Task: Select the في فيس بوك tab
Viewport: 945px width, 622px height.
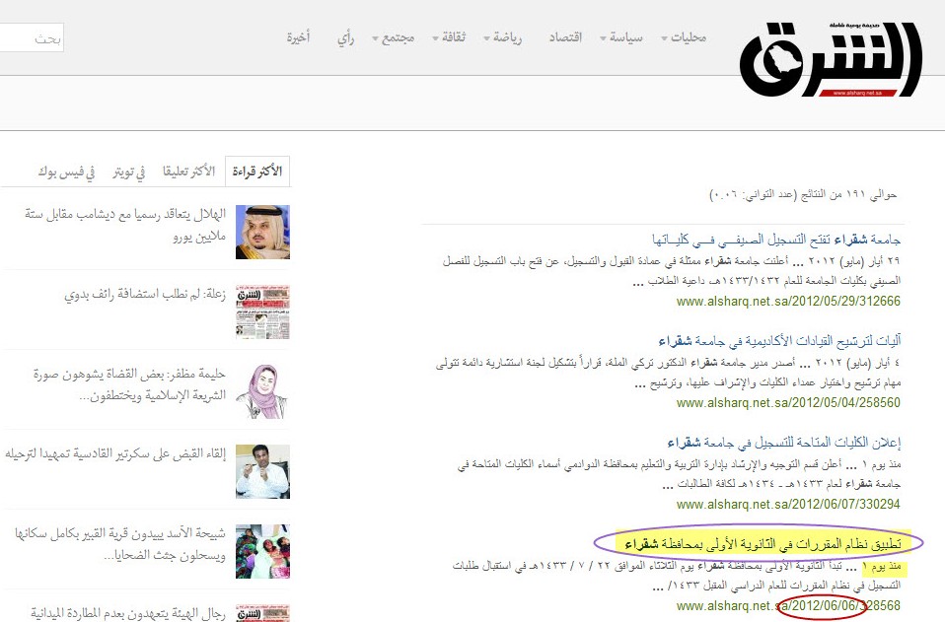Action: [66, 173]
